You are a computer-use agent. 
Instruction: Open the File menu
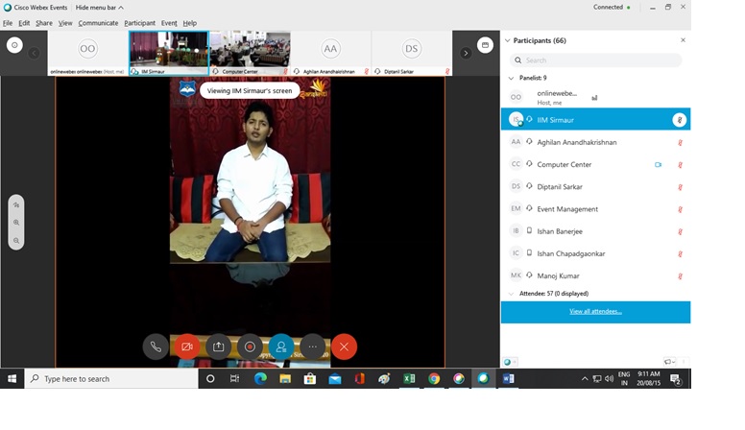(x=8, y=23)
